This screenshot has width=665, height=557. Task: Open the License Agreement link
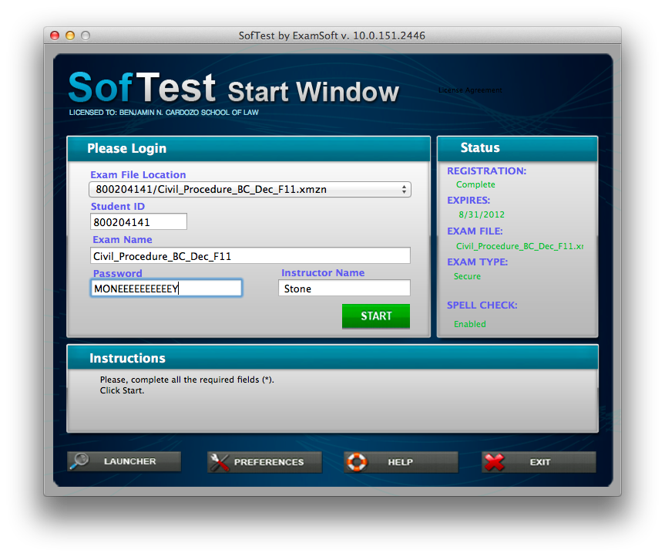470,90
